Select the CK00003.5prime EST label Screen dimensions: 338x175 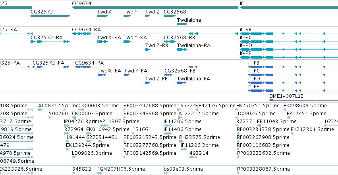coord(99,106)
